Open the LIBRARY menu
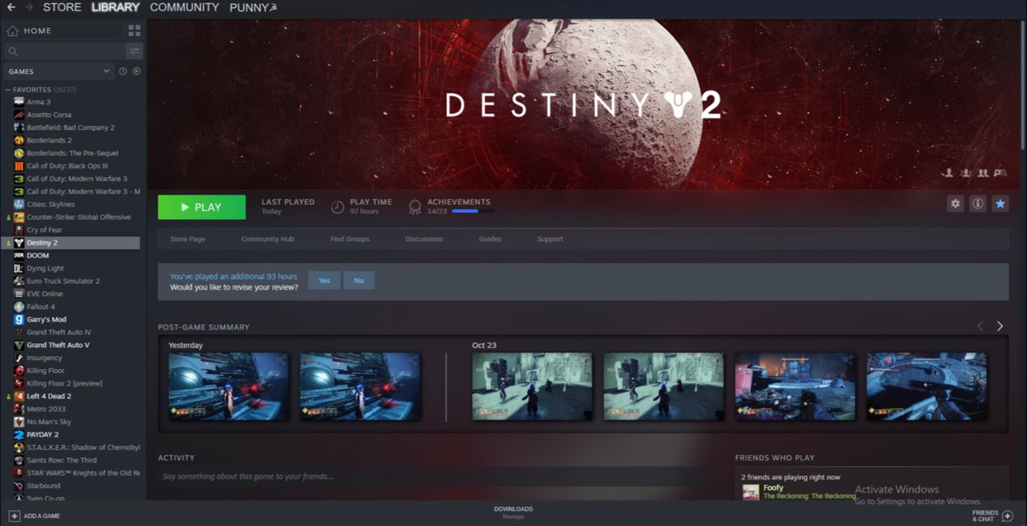The image size is (1027, 526). 116,7
